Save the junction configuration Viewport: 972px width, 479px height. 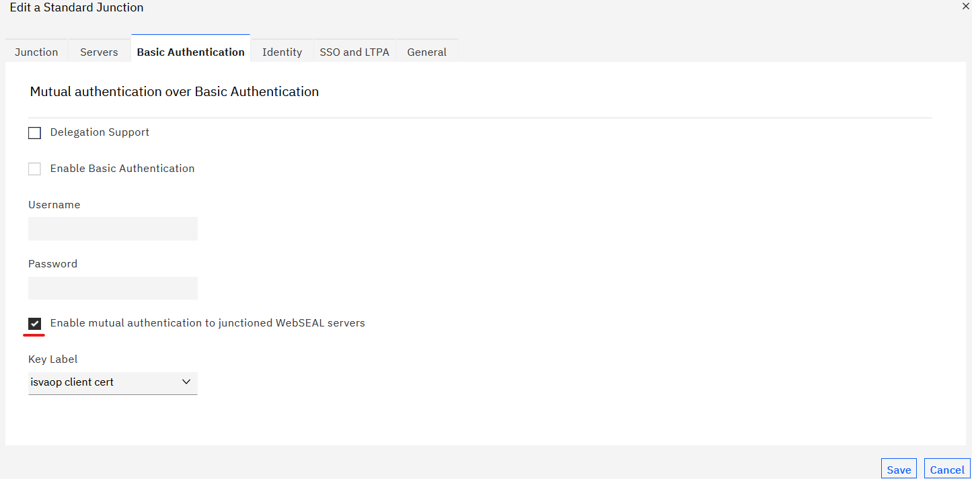[899, 468]
